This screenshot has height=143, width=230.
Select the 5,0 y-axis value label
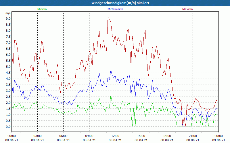pos(8,66)
